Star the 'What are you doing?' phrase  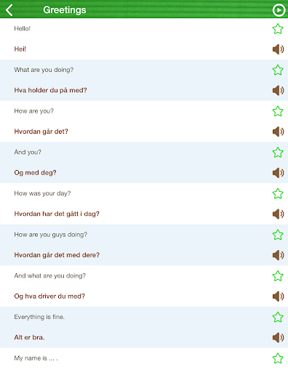coord(278,70)
